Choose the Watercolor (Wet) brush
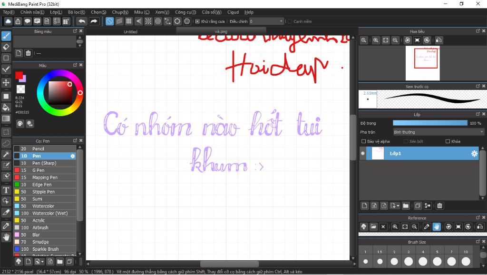The width and height of the screenshot is (487, 275). coord(45,213)
